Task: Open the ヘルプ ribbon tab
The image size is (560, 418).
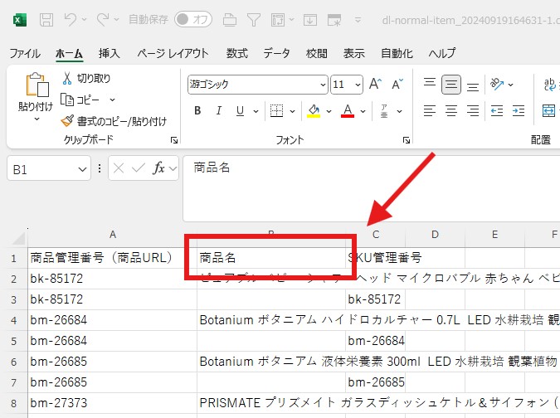Action: point(442,54)
